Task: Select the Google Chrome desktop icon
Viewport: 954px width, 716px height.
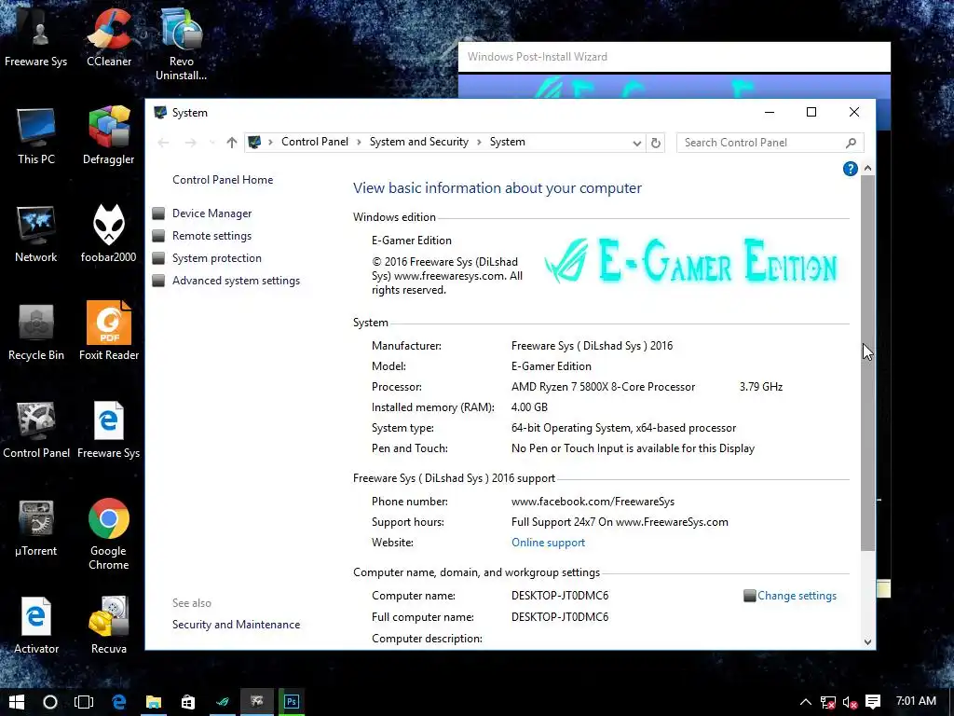Action: (109, 534)
